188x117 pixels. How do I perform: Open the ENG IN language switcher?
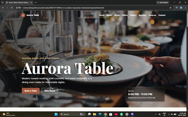coord(164,114)
